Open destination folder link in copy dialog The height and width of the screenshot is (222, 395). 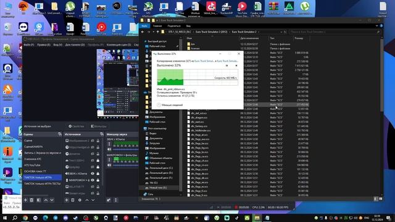point(227,61)
